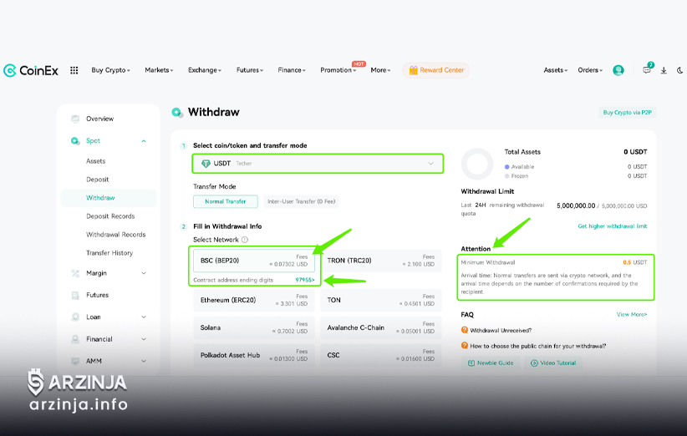Click the Futures sidebar icon
Image resolution: width=687 pixels, height=436 pixels.
[x=75, y=296]
